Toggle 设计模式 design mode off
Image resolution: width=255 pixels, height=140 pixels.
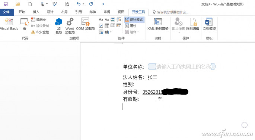pos(134,20)
